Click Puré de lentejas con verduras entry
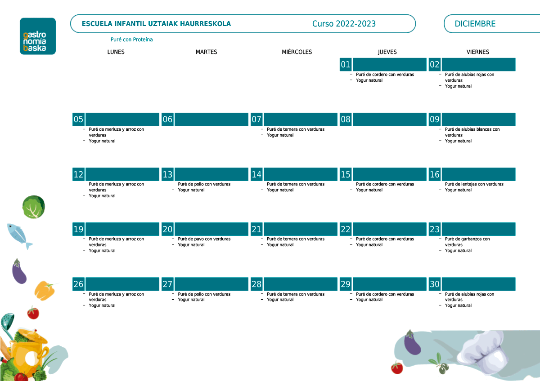This screenshot has width=540, height=381. tap(474, 184)
